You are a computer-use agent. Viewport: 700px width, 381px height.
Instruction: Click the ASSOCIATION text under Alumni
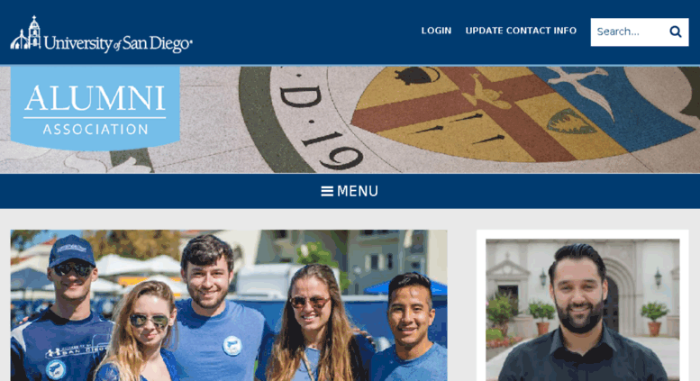[x=95, y=130]
